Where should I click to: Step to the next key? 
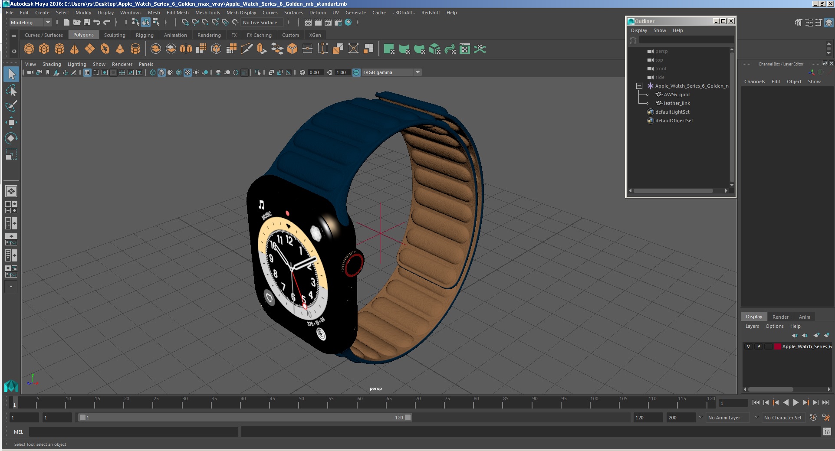pyautogui.click(x=806, y=402)
